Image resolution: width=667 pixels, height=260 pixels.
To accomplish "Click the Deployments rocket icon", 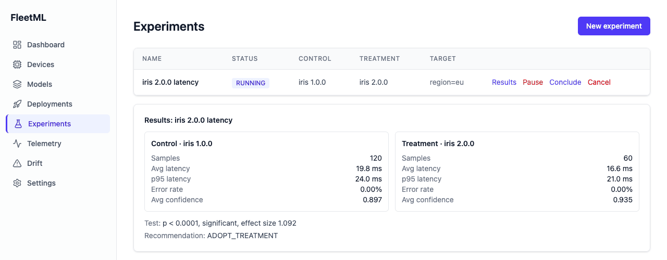I will 17,104.
